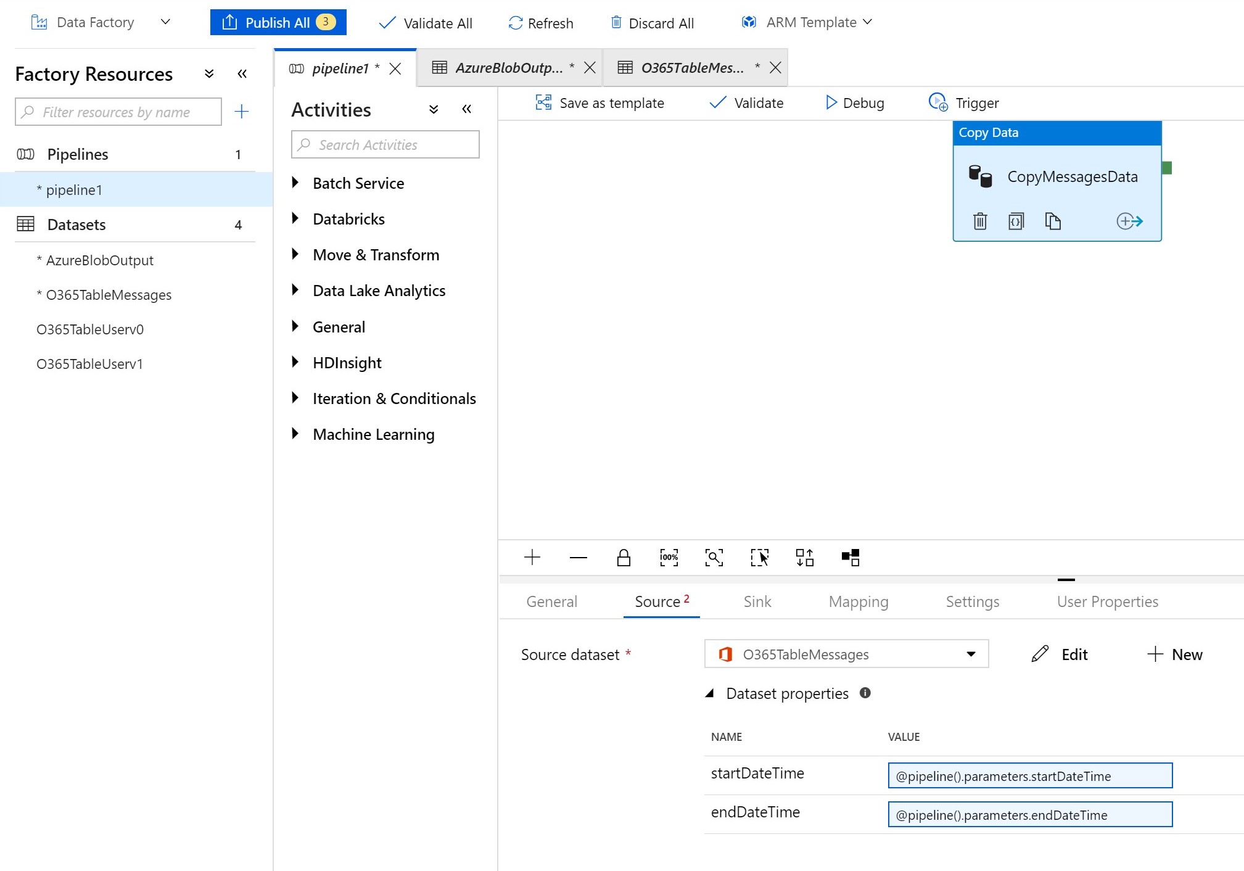The image size is (1244, 871).
Task: Click the lock canvas icon
Action: click(x=624, y=558)
